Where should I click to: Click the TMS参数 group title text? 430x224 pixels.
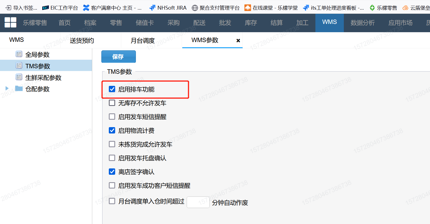pyautogui.click(x=119, y=72)
